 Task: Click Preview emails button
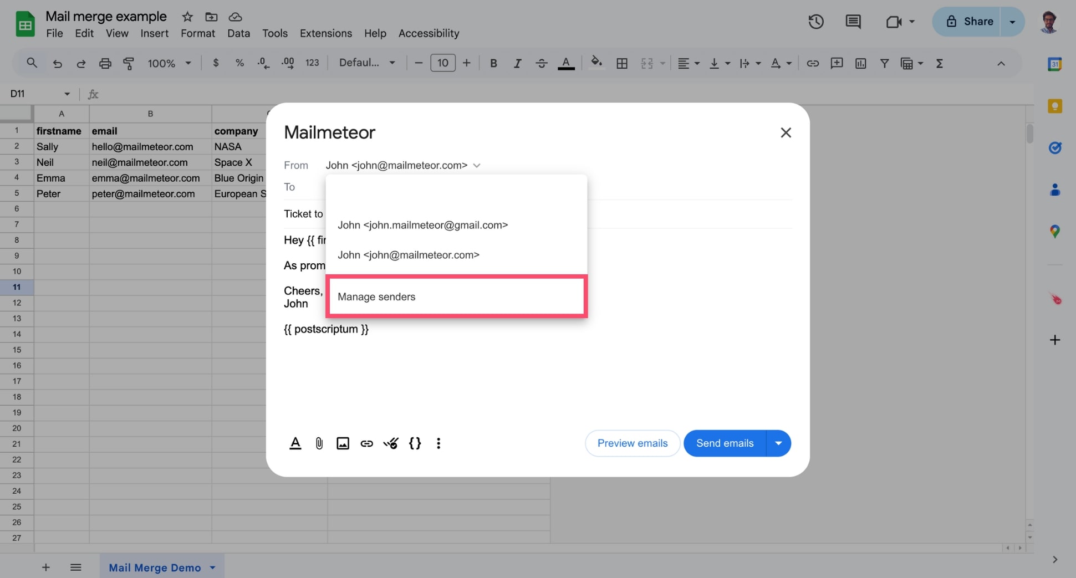[x=633, y=443]
